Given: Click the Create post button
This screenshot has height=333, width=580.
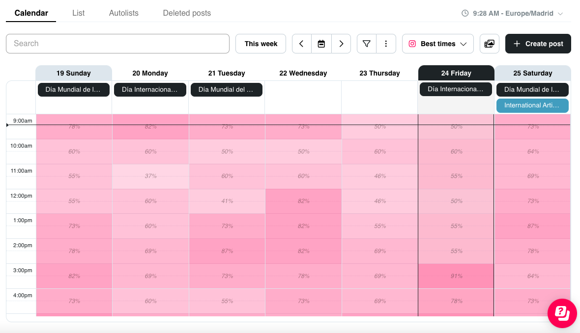Looking at the screenshot, I should pyautogui.click(x=538, y=44).
